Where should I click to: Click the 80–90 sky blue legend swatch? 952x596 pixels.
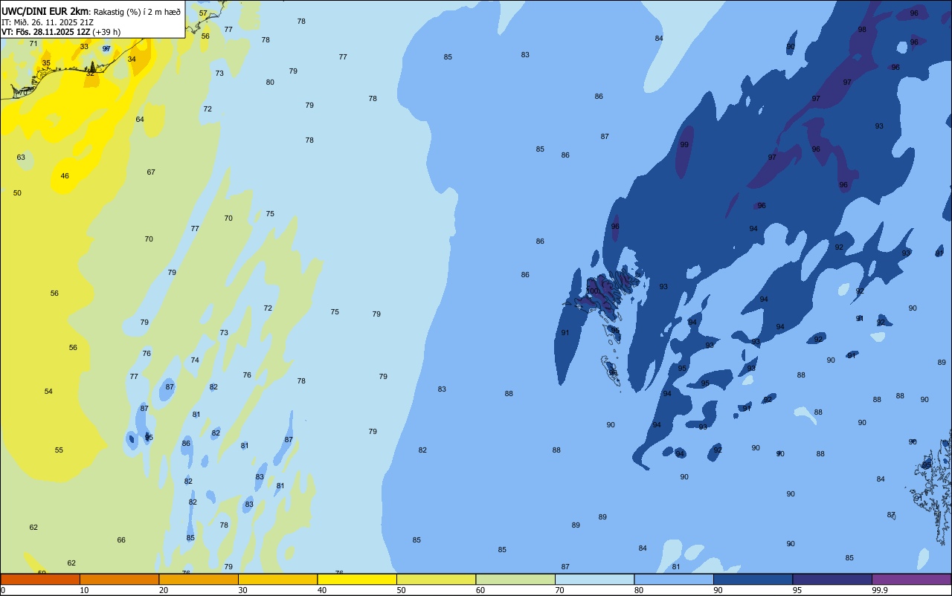point(674,579)
